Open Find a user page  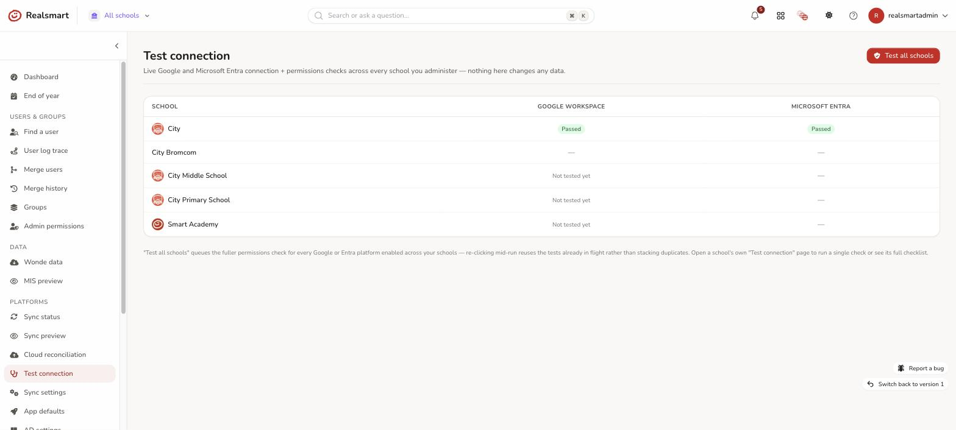60,132
